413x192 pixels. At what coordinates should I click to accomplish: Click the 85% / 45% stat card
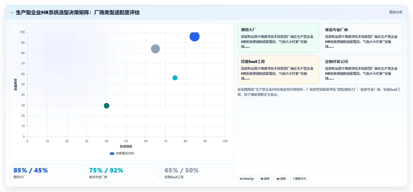pyautogui.click(x=46, y=173)
